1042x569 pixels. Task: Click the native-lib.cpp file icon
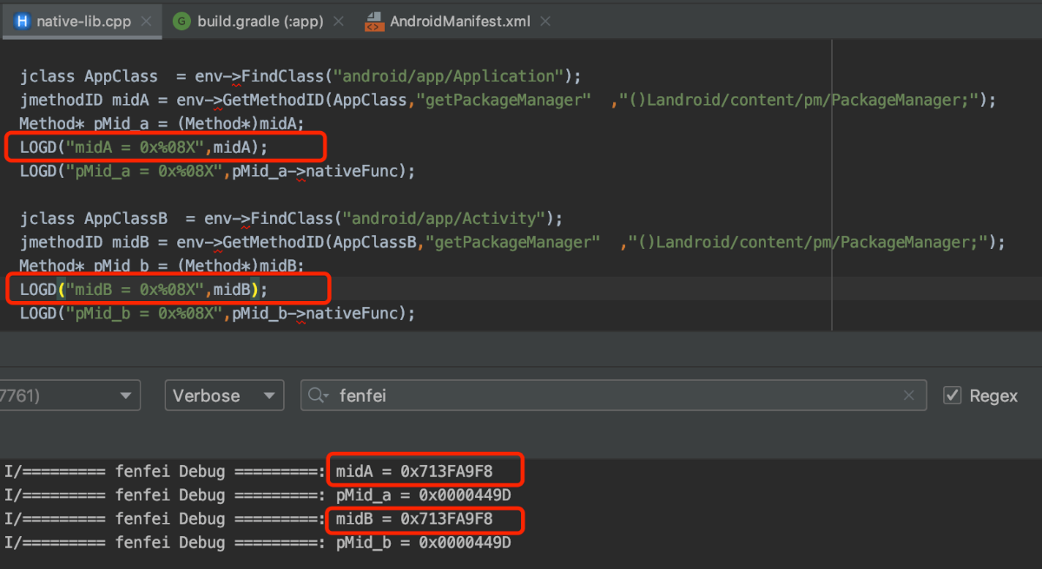(23, 22)
